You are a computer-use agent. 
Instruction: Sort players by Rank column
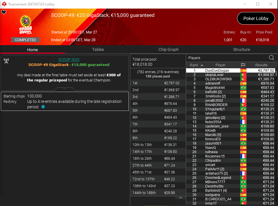[x=195, y=65]
